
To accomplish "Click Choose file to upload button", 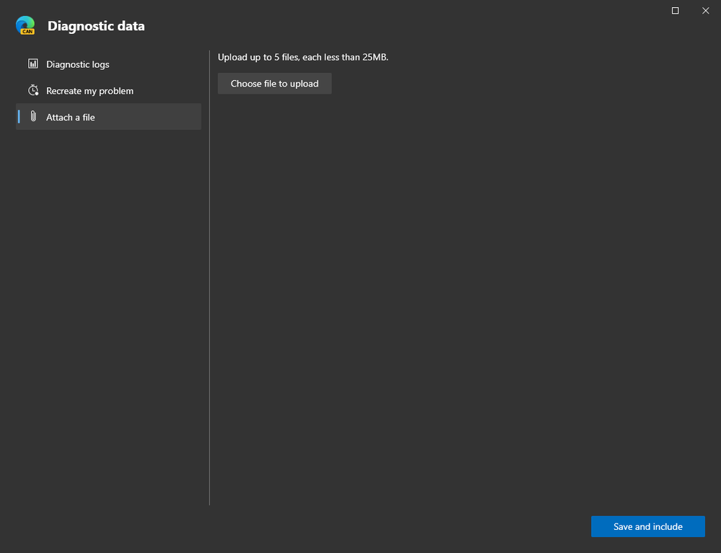I will click(x=274, y=84).
